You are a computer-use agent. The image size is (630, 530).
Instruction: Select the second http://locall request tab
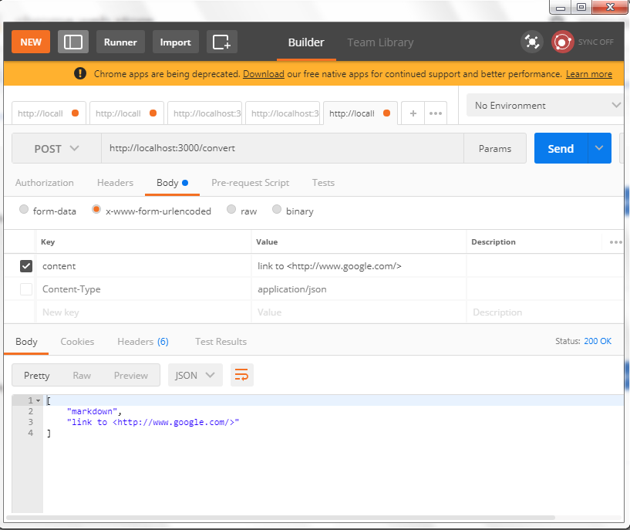tap(127, 113)
